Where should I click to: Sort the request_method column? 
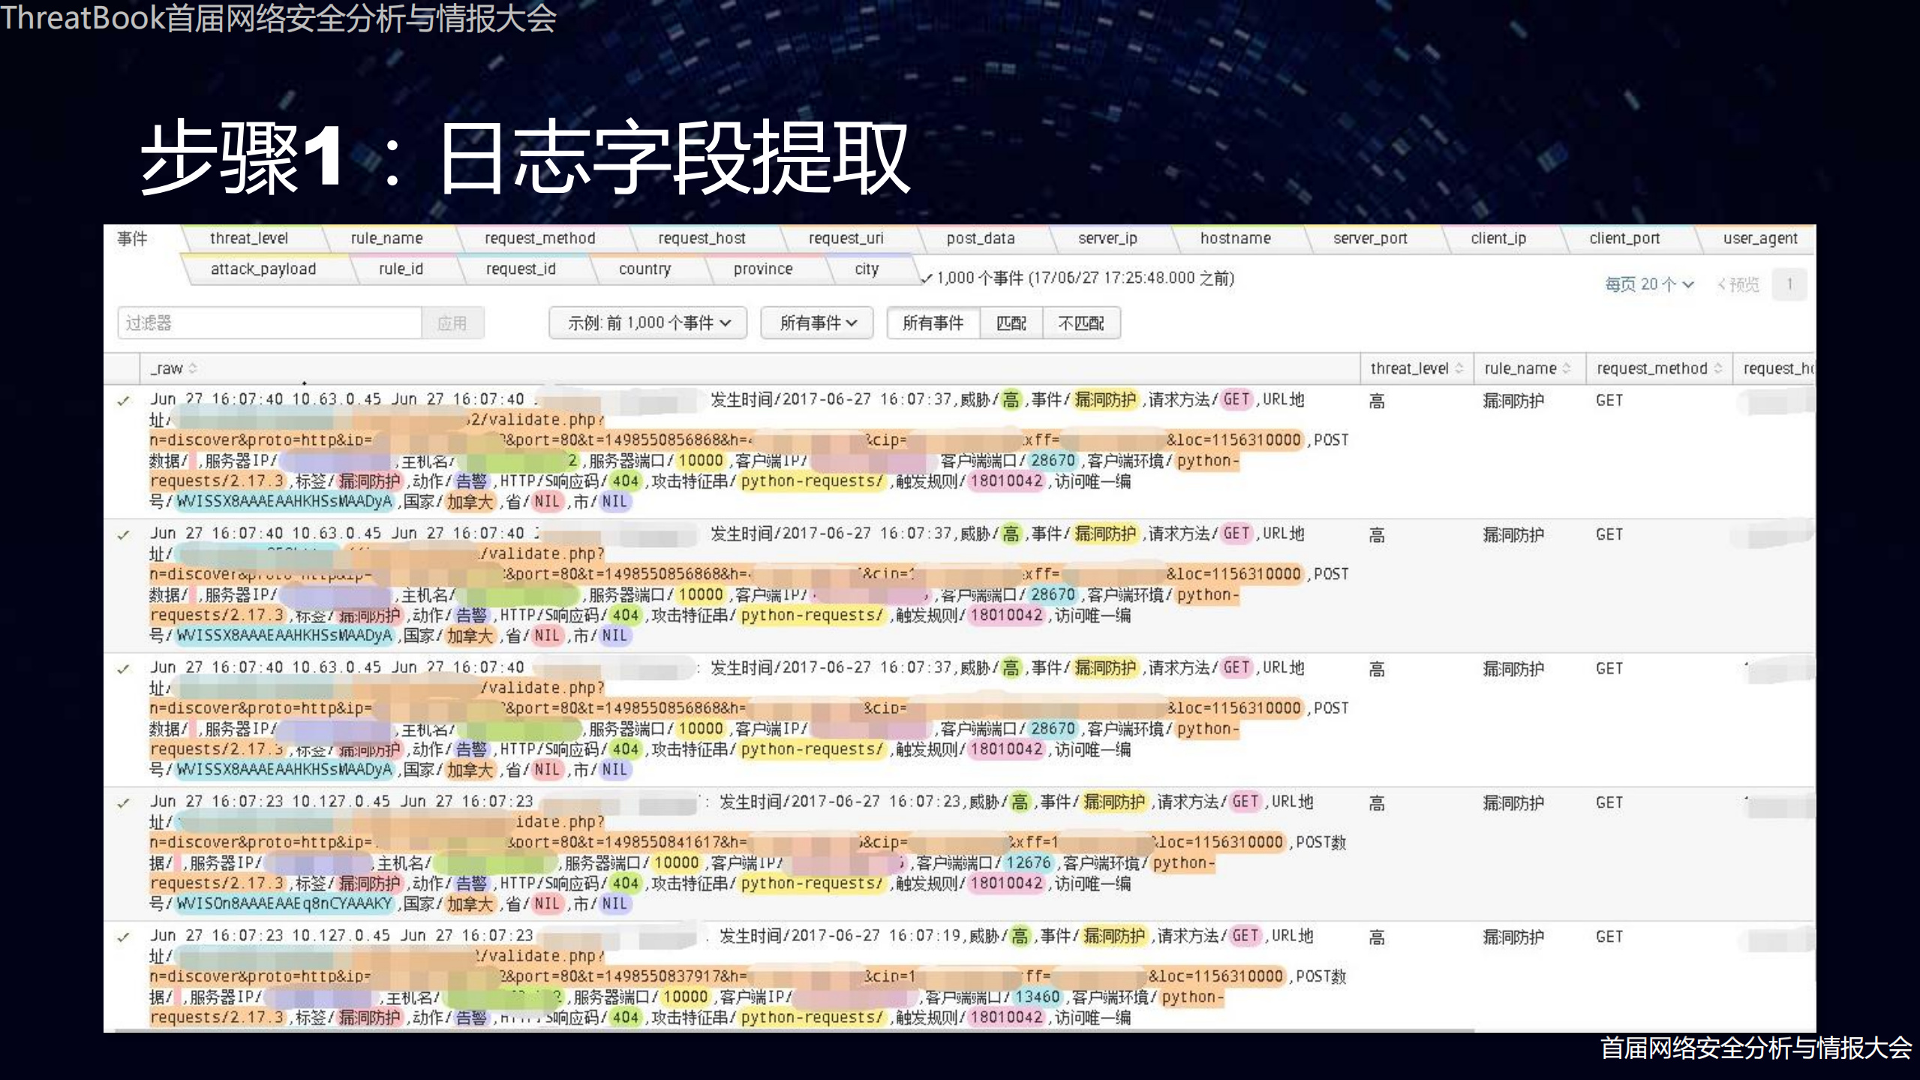click(x=1720, y=369)
